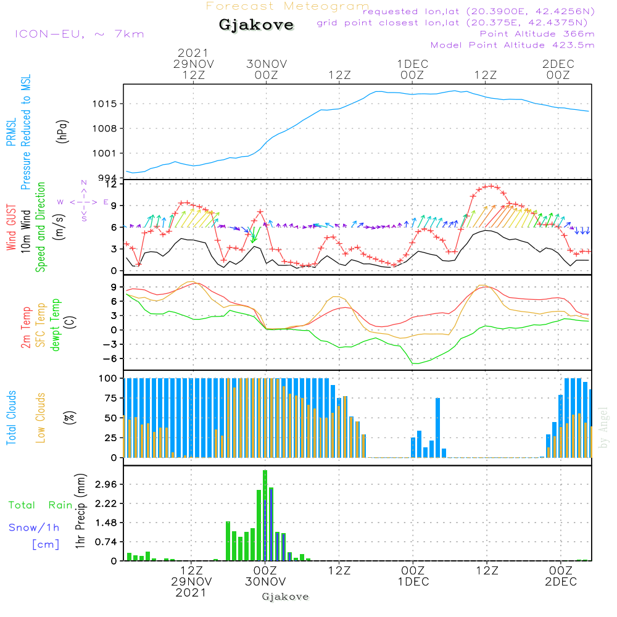Click the tallest blue snow bar

click(x=271, y=524)
